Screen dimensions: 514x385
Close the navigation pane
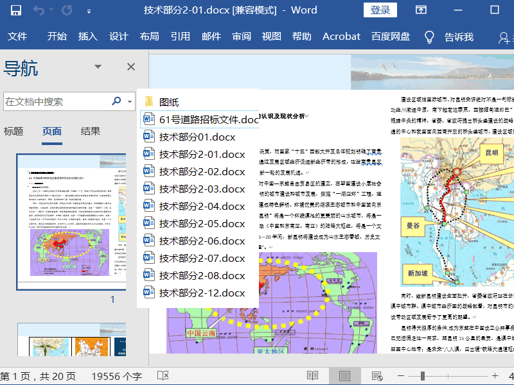tap(131, 67)
